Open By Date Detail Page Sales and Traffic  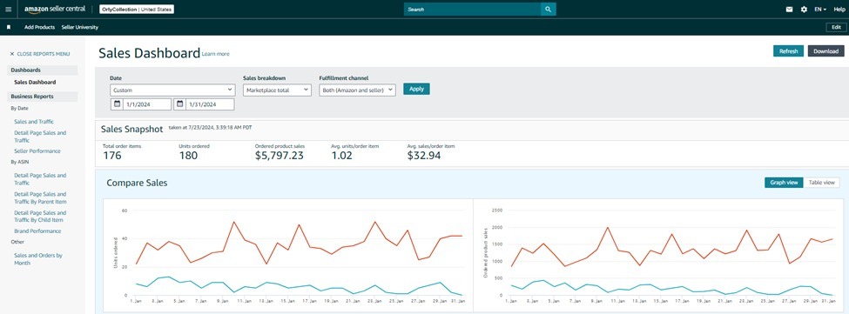coord(40,137)
